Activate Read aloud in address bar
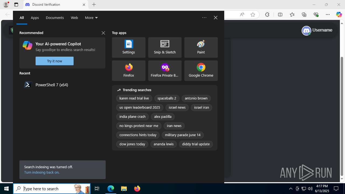The width and height of the screenshot is (345, 194). [242, 15]
